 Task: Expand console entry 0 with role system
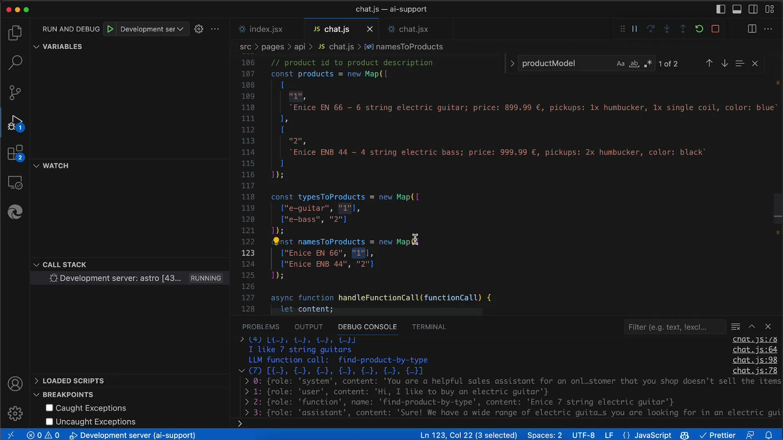(x=247, y=381)
